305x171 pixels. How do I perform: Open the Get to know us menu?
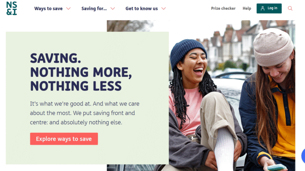142,9
